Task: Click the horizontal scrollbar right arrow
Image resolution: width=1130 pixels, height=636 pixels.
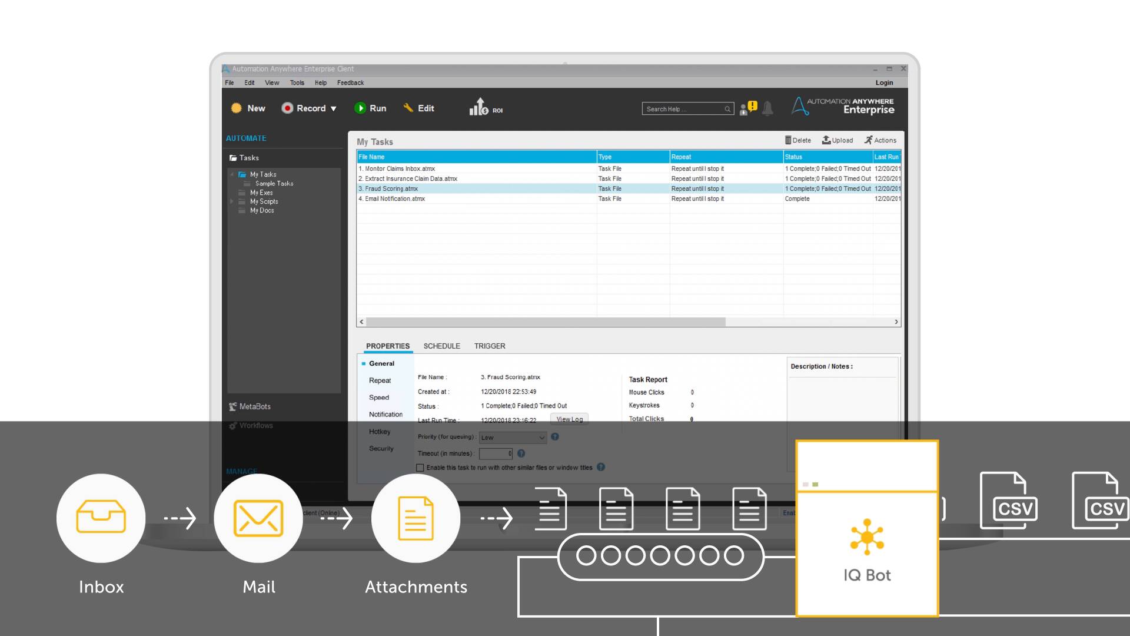Action: tap(896, 322)
